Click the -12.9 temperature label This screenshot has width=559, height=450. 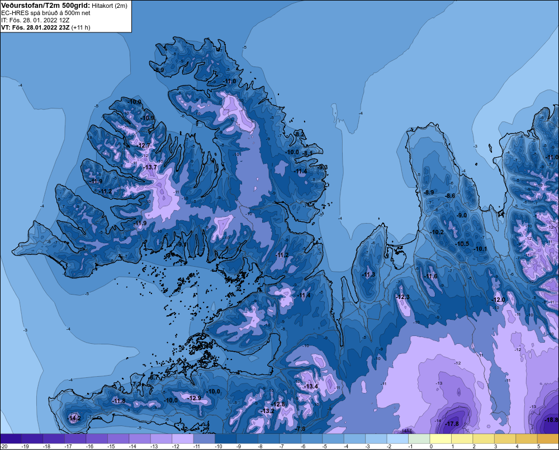click(195, 399)
